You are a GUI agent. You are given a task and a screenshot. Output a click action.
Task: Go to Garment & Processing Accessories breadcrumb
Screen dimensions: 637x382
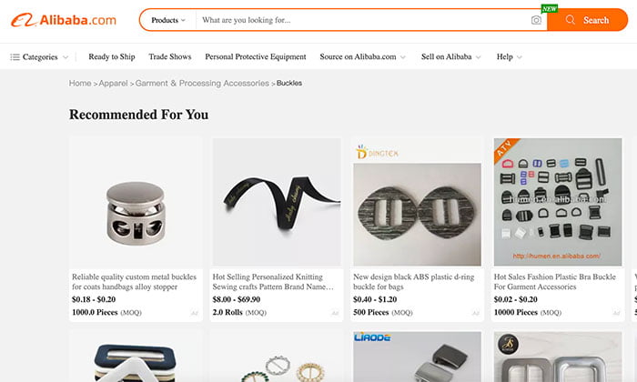(x=202, y=83)
